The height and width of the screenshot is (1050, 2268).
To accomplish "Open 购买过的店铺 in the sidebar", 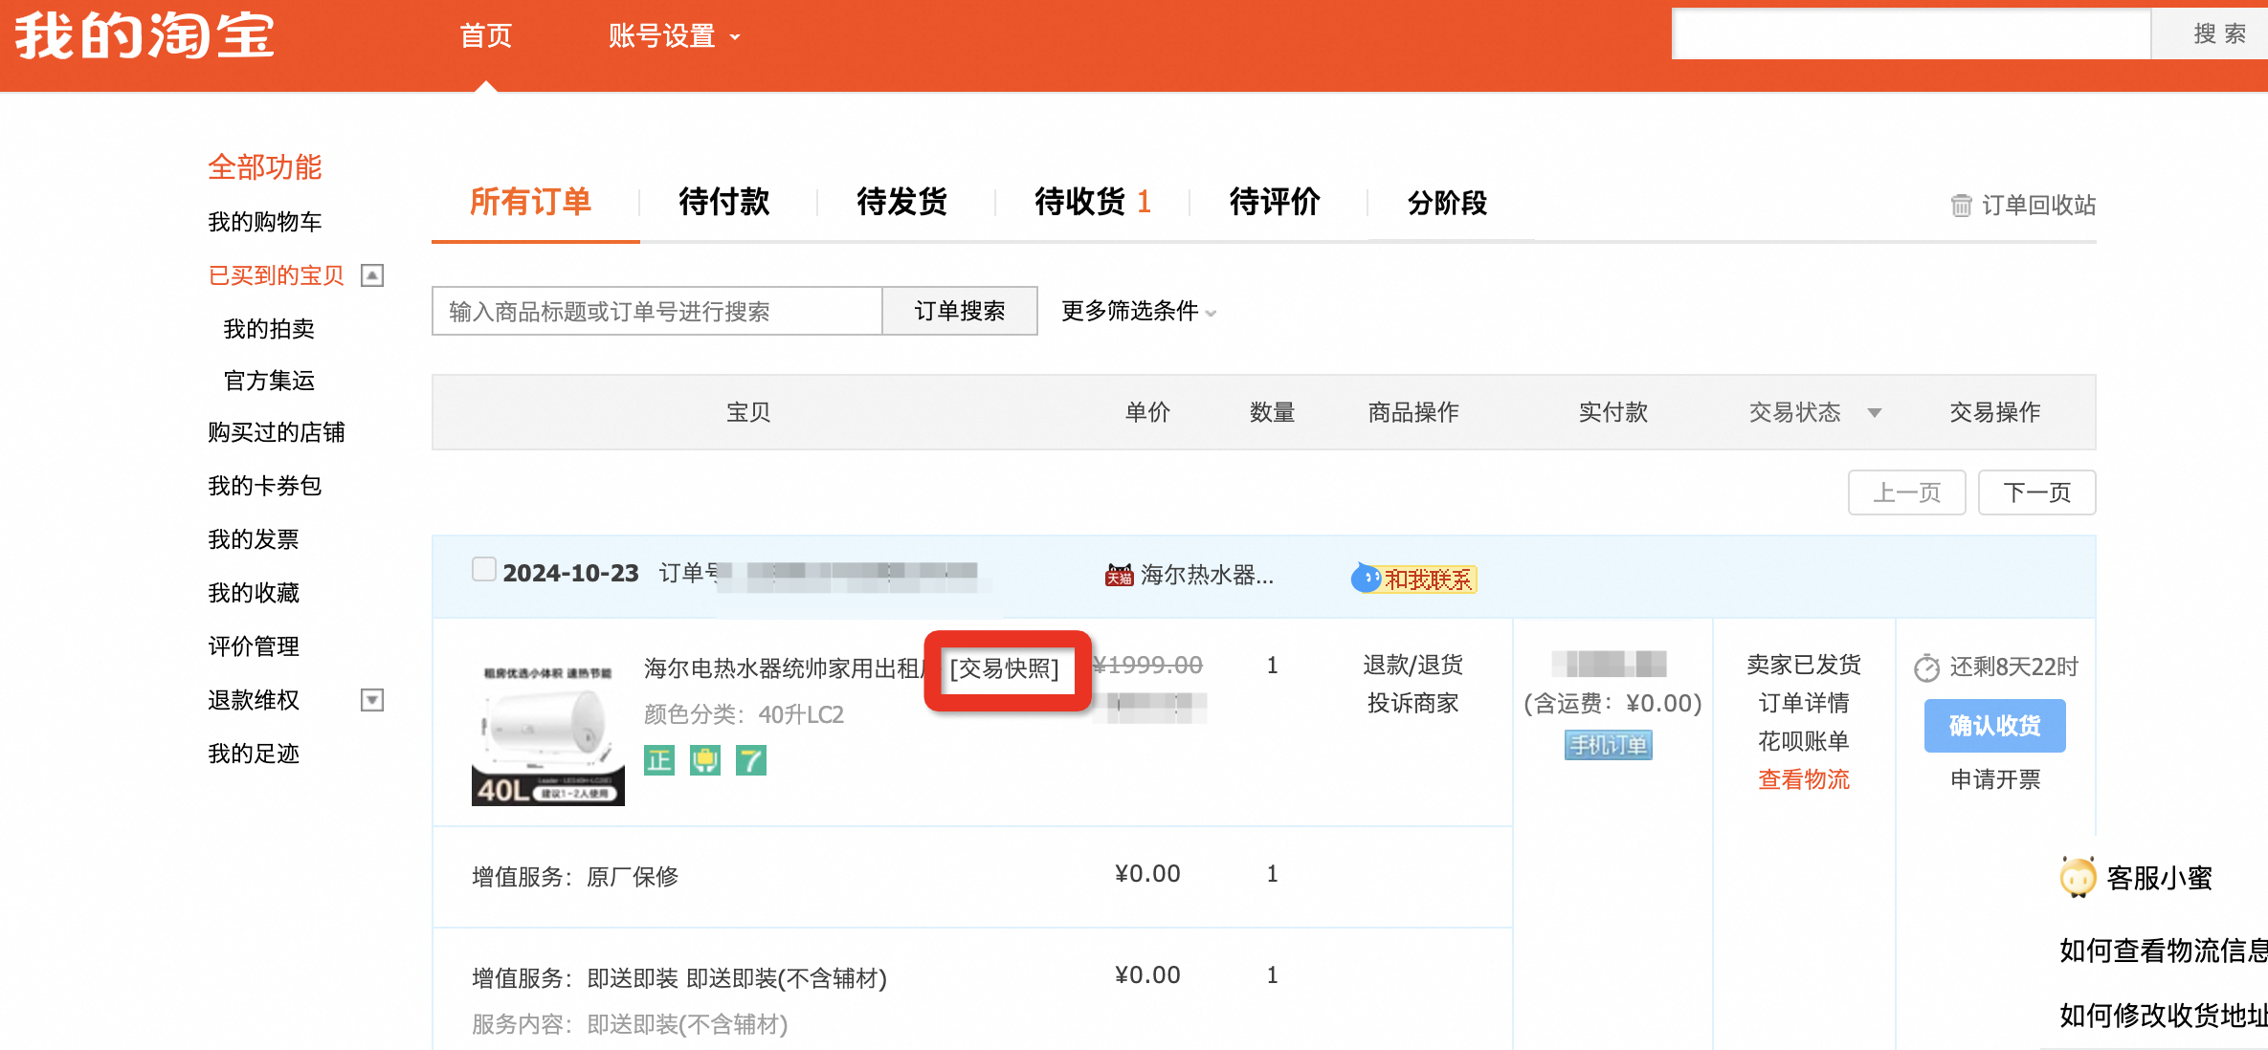I will [x=277, y=433].
